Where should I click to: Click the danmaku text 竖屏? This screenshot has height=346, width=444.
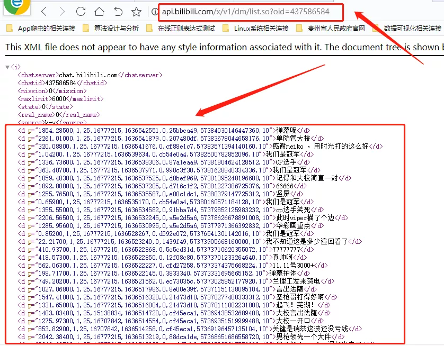(x=283, y=194)
